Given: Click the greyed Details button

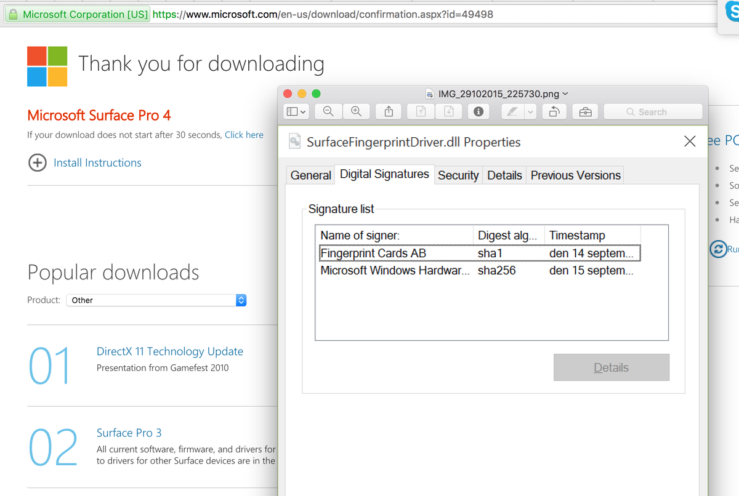Looking at the screenshot, I should (x=611, y=367).
